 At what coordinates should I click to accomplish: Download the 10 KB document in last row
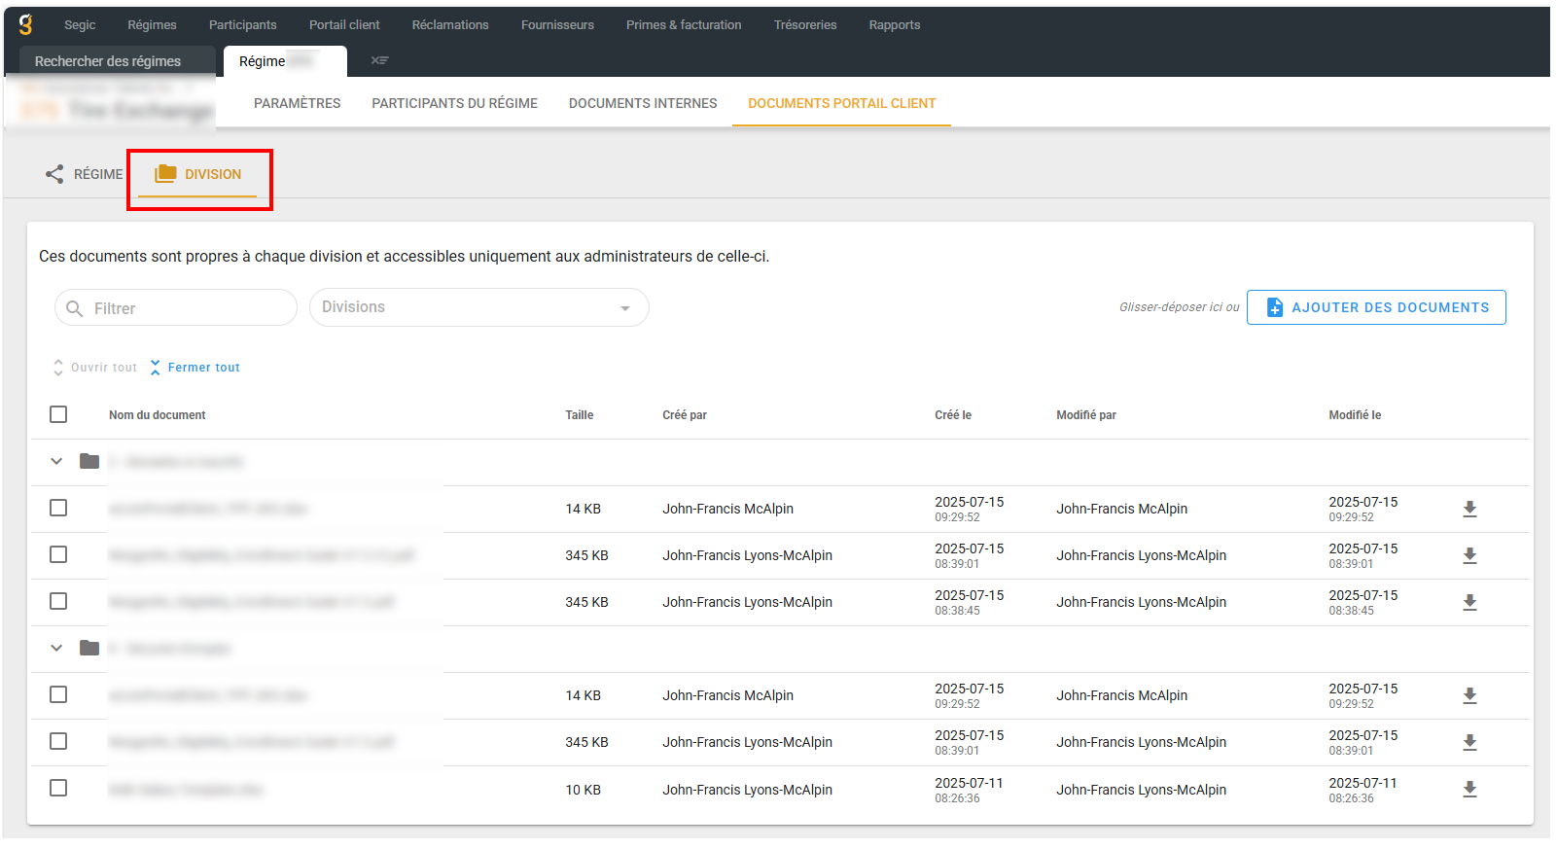click(x=1469, y=790)
